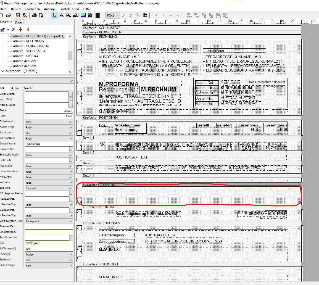319x285 pixels.
Task: Click the align right edges icon
Action: pyautogui.click(x=197, y=15)
